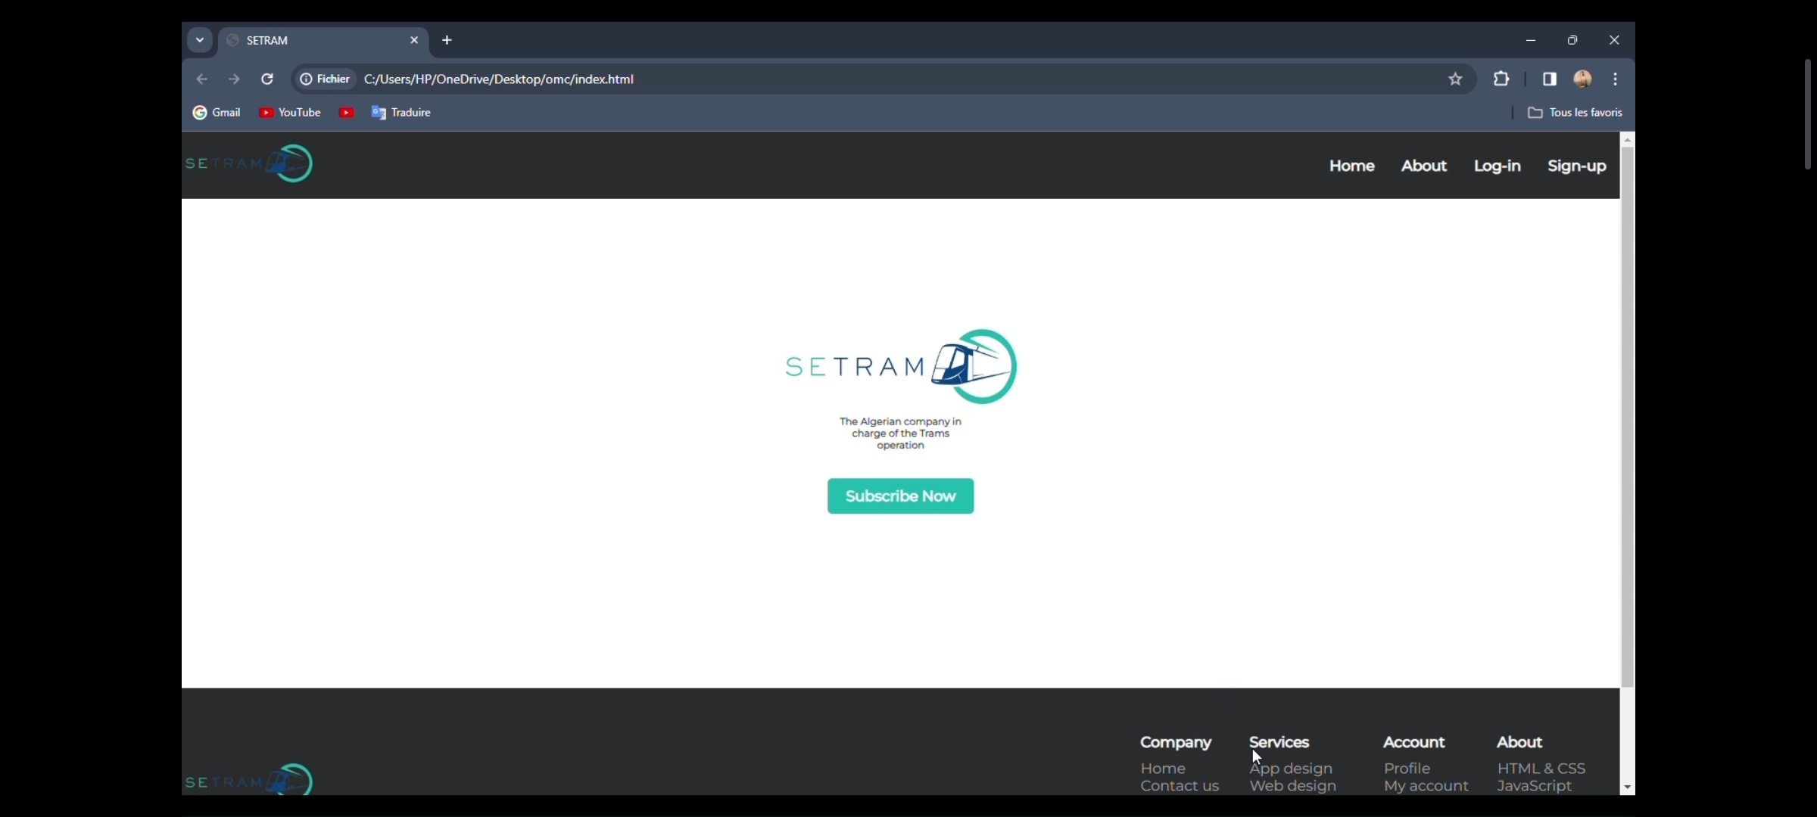Viewport: 1817px width, 817px height.
Task: Click inside the address bar
Action: pyautogui.click(x=757, y=79)
